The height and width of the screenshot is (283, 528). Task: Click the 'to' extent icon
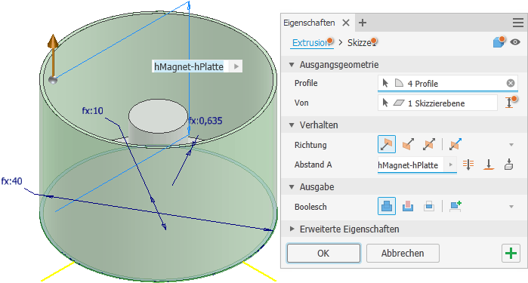click(x=489, y=165)
